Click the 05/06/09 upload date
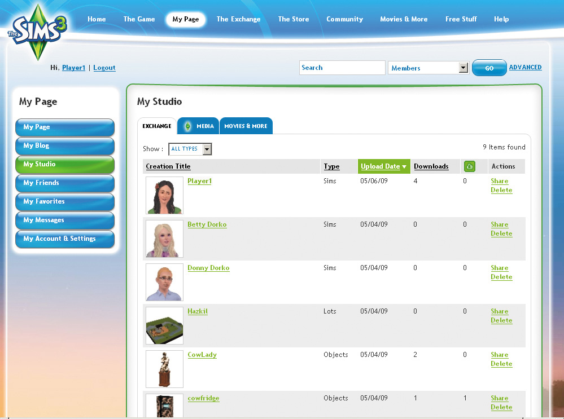 pos(374,181)
